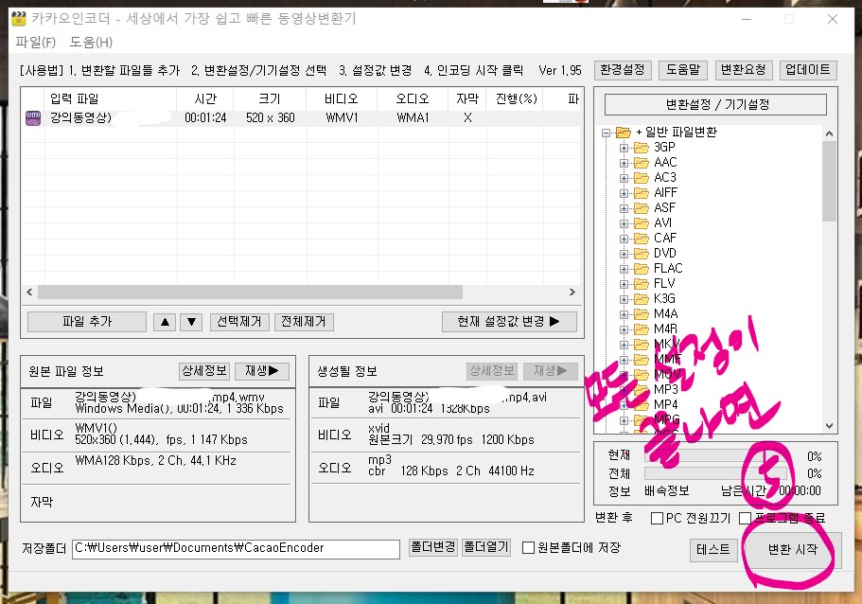This screenshot has width=862, height=604.
Task: Select the ASF folder icon
Action: (x=641, y=208)
